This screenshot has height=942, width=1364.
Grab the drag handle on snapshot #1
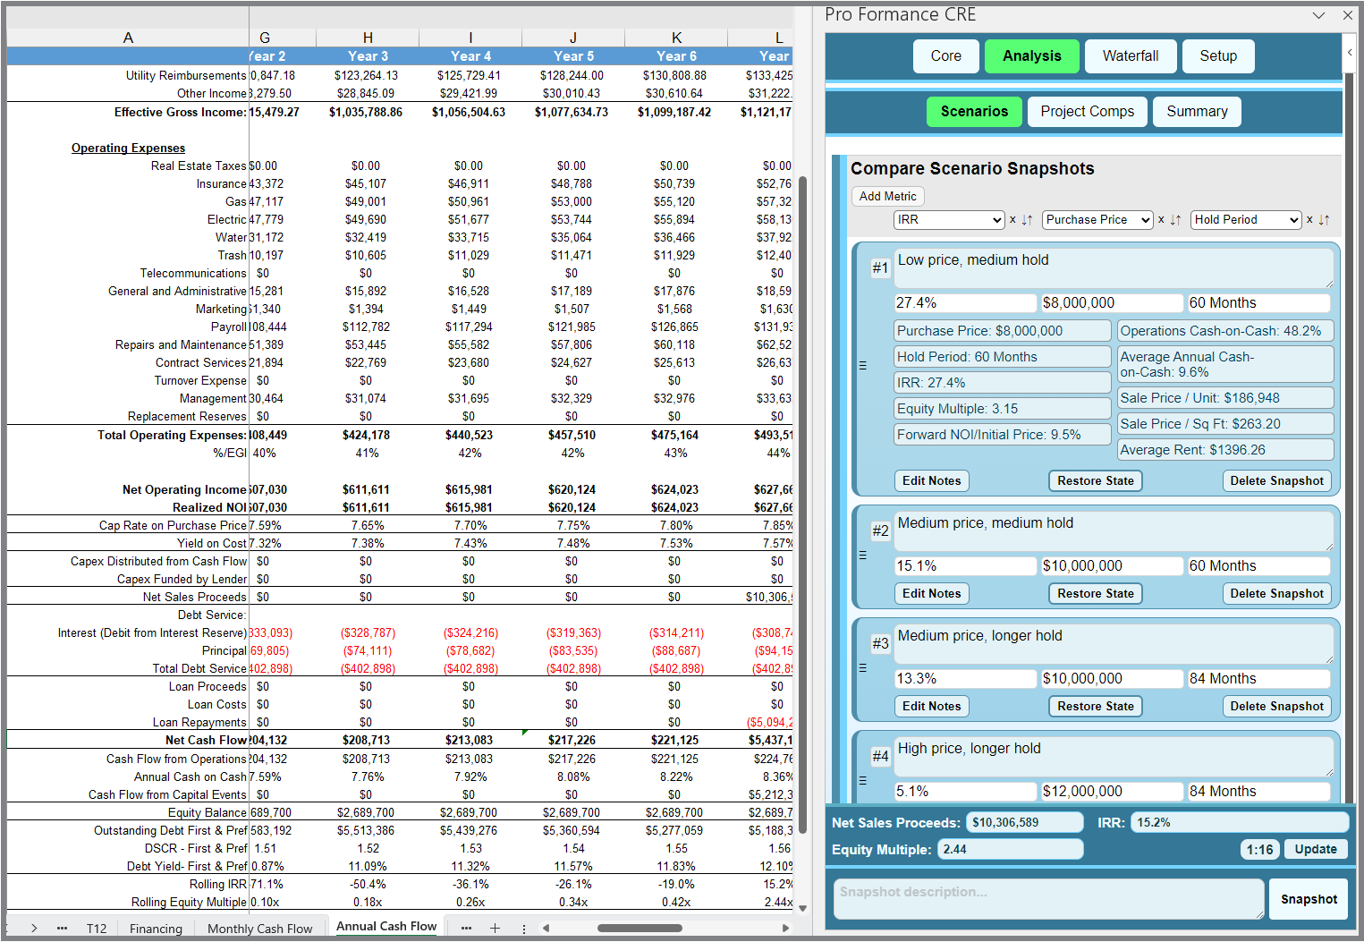(x=862, y=364)
